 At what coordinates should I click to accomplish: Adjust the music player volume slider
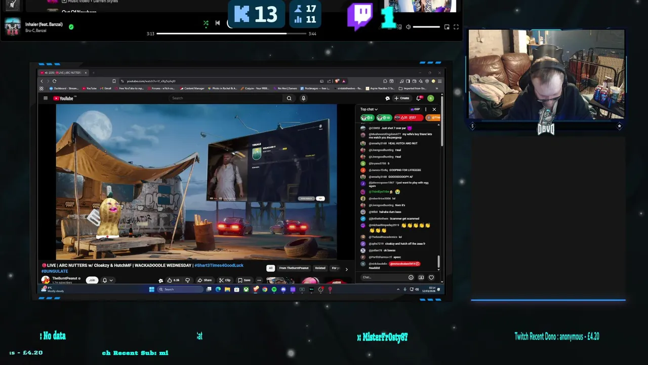coord(426,27)
